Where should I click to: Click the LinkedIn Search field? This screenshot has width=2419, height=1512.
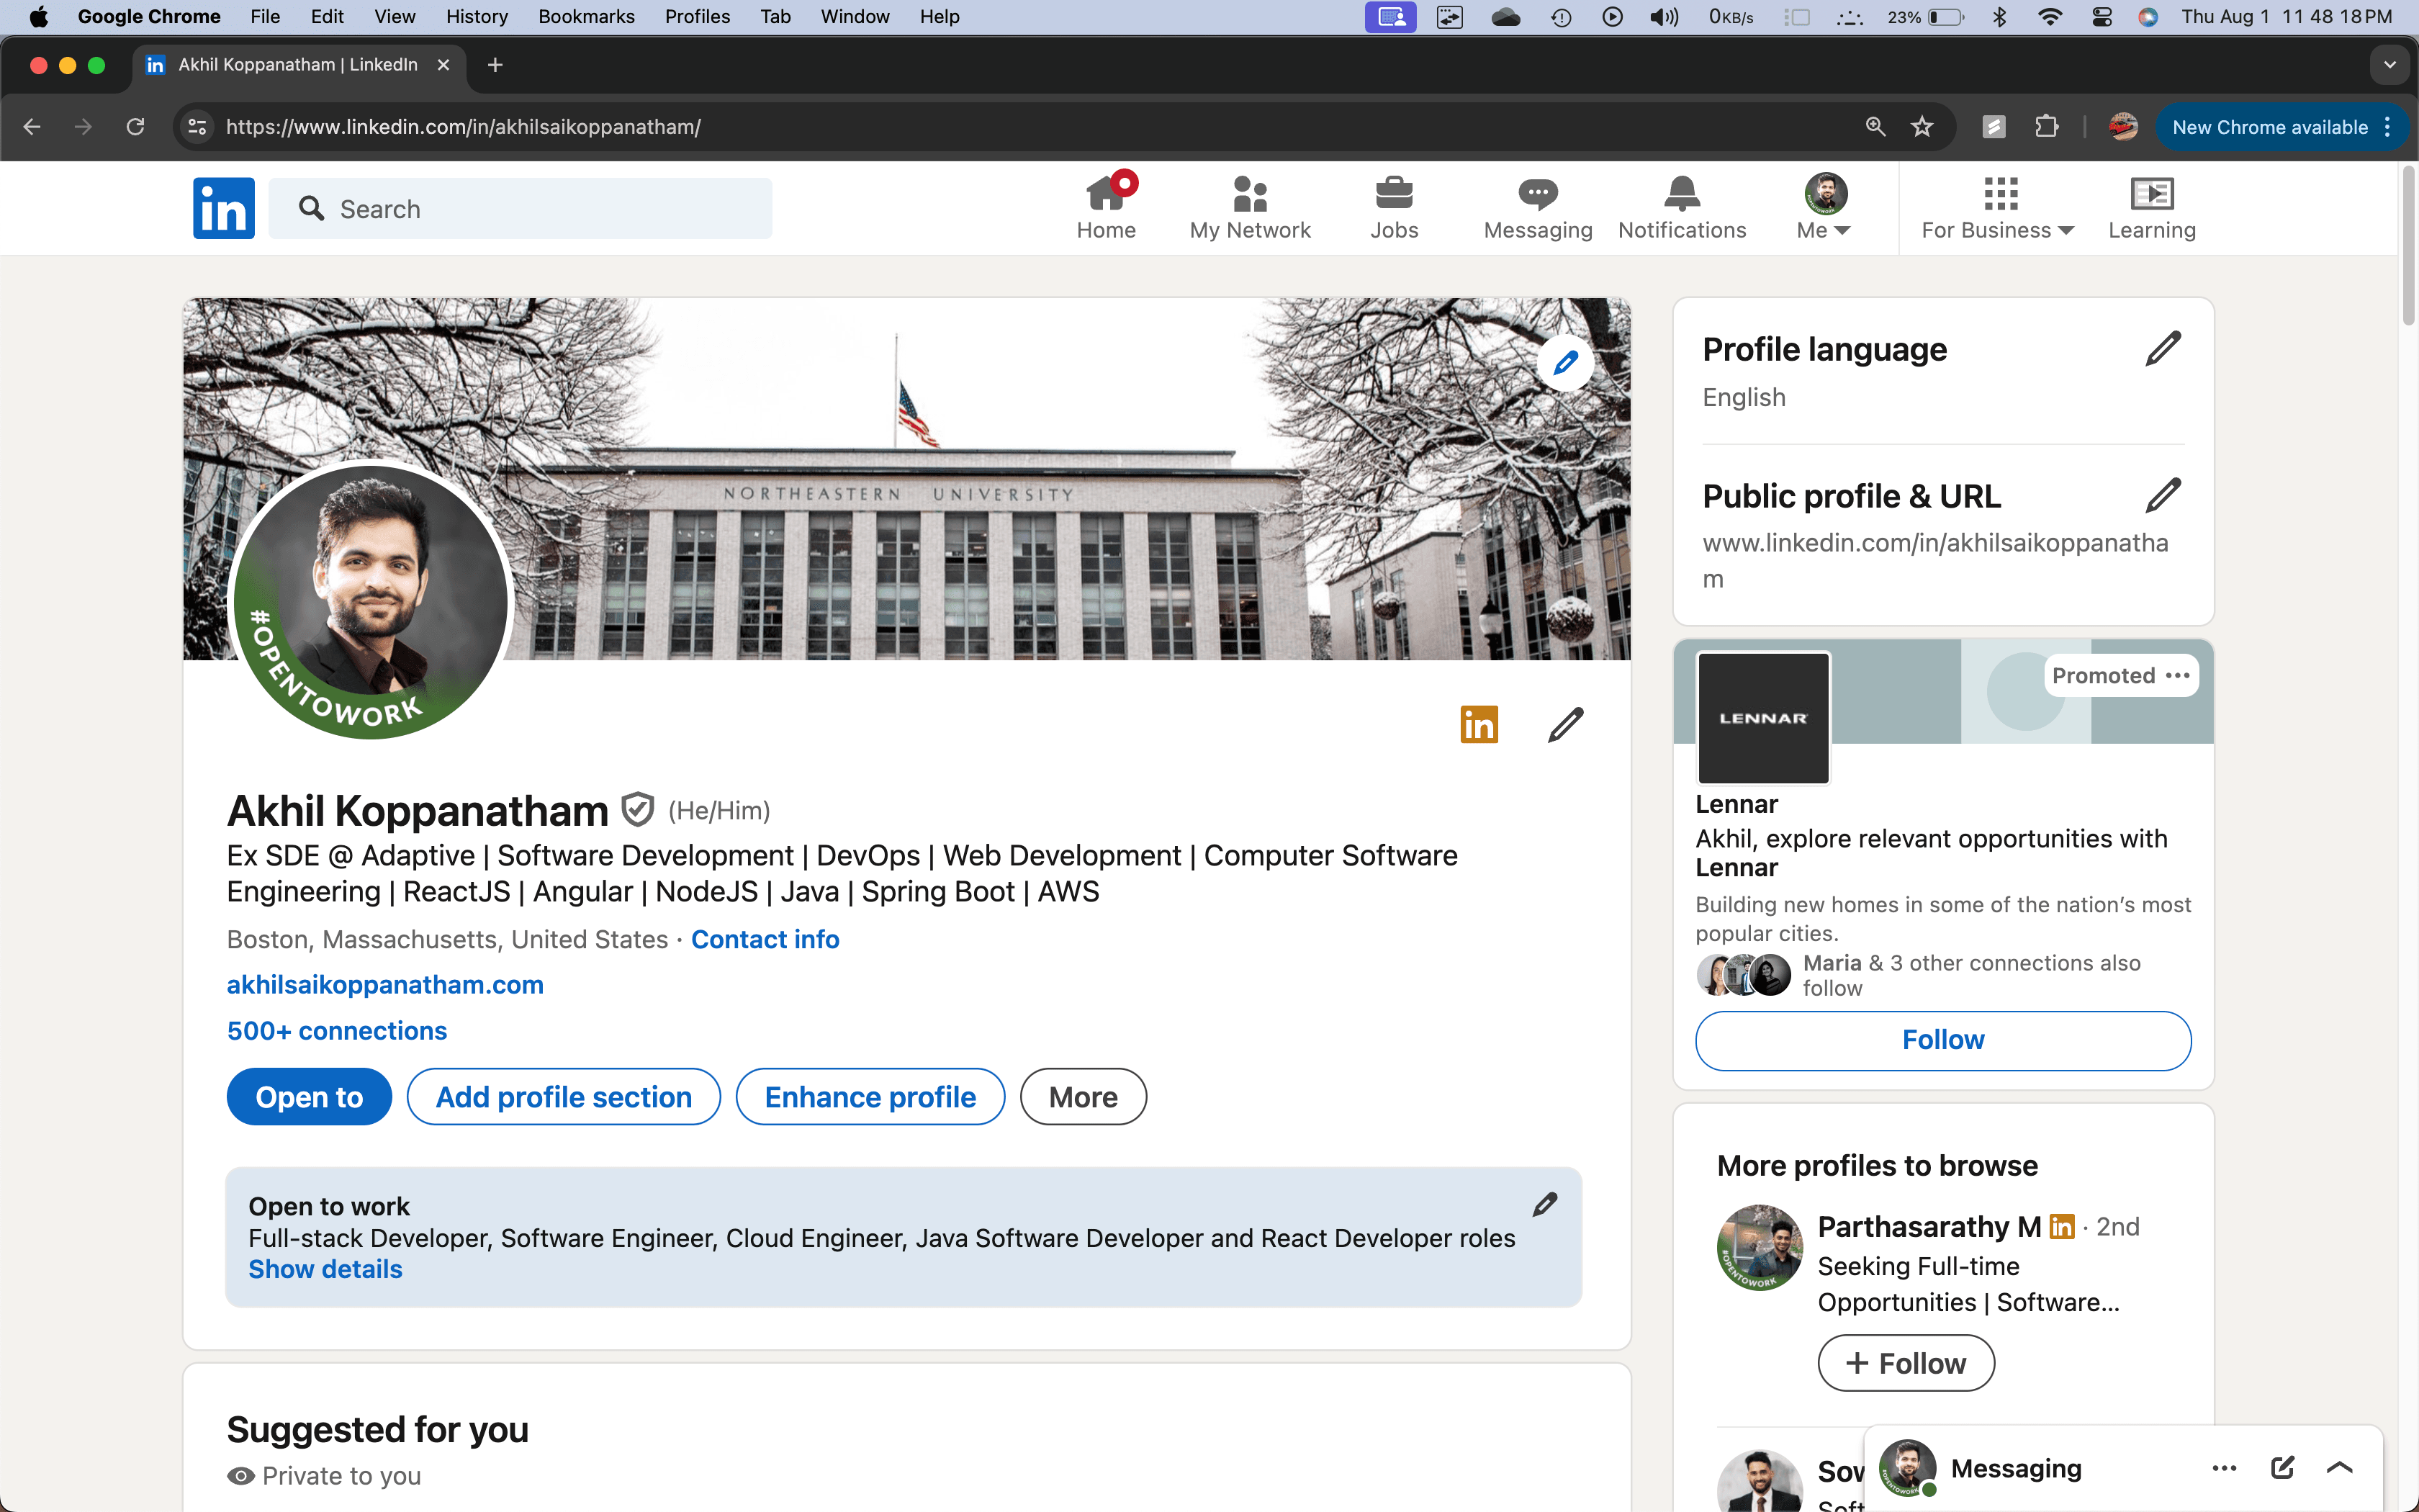tap(520, 208)
